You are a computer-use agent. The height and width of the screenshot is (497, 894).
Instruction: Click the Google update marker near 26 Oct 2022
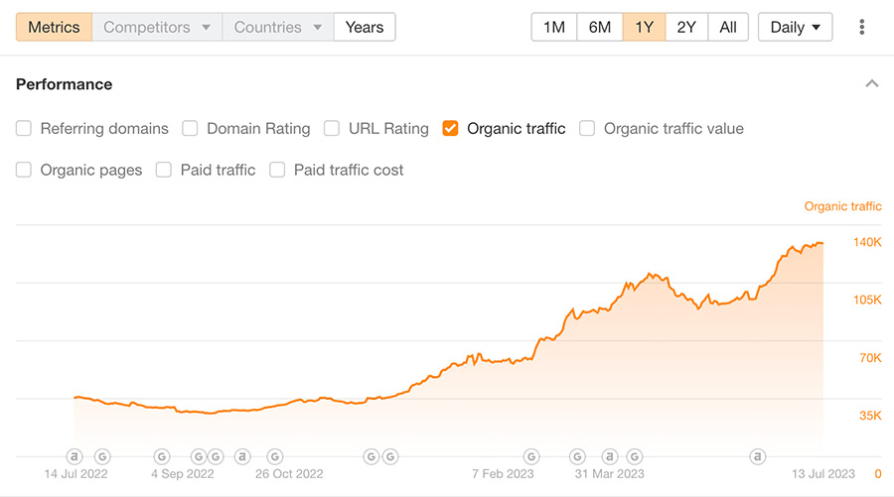click(x=275, y=456)
